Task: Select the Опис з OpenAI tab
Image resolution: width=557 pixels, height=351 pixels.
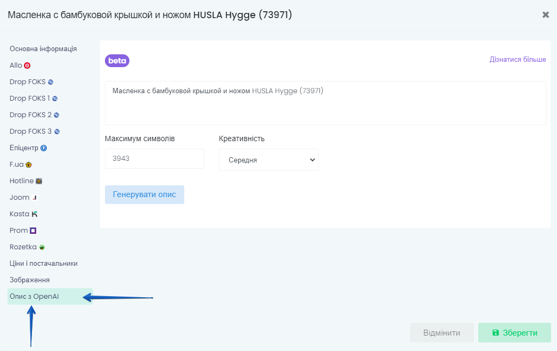Action: pyautogui.click(x=50, y=296)
